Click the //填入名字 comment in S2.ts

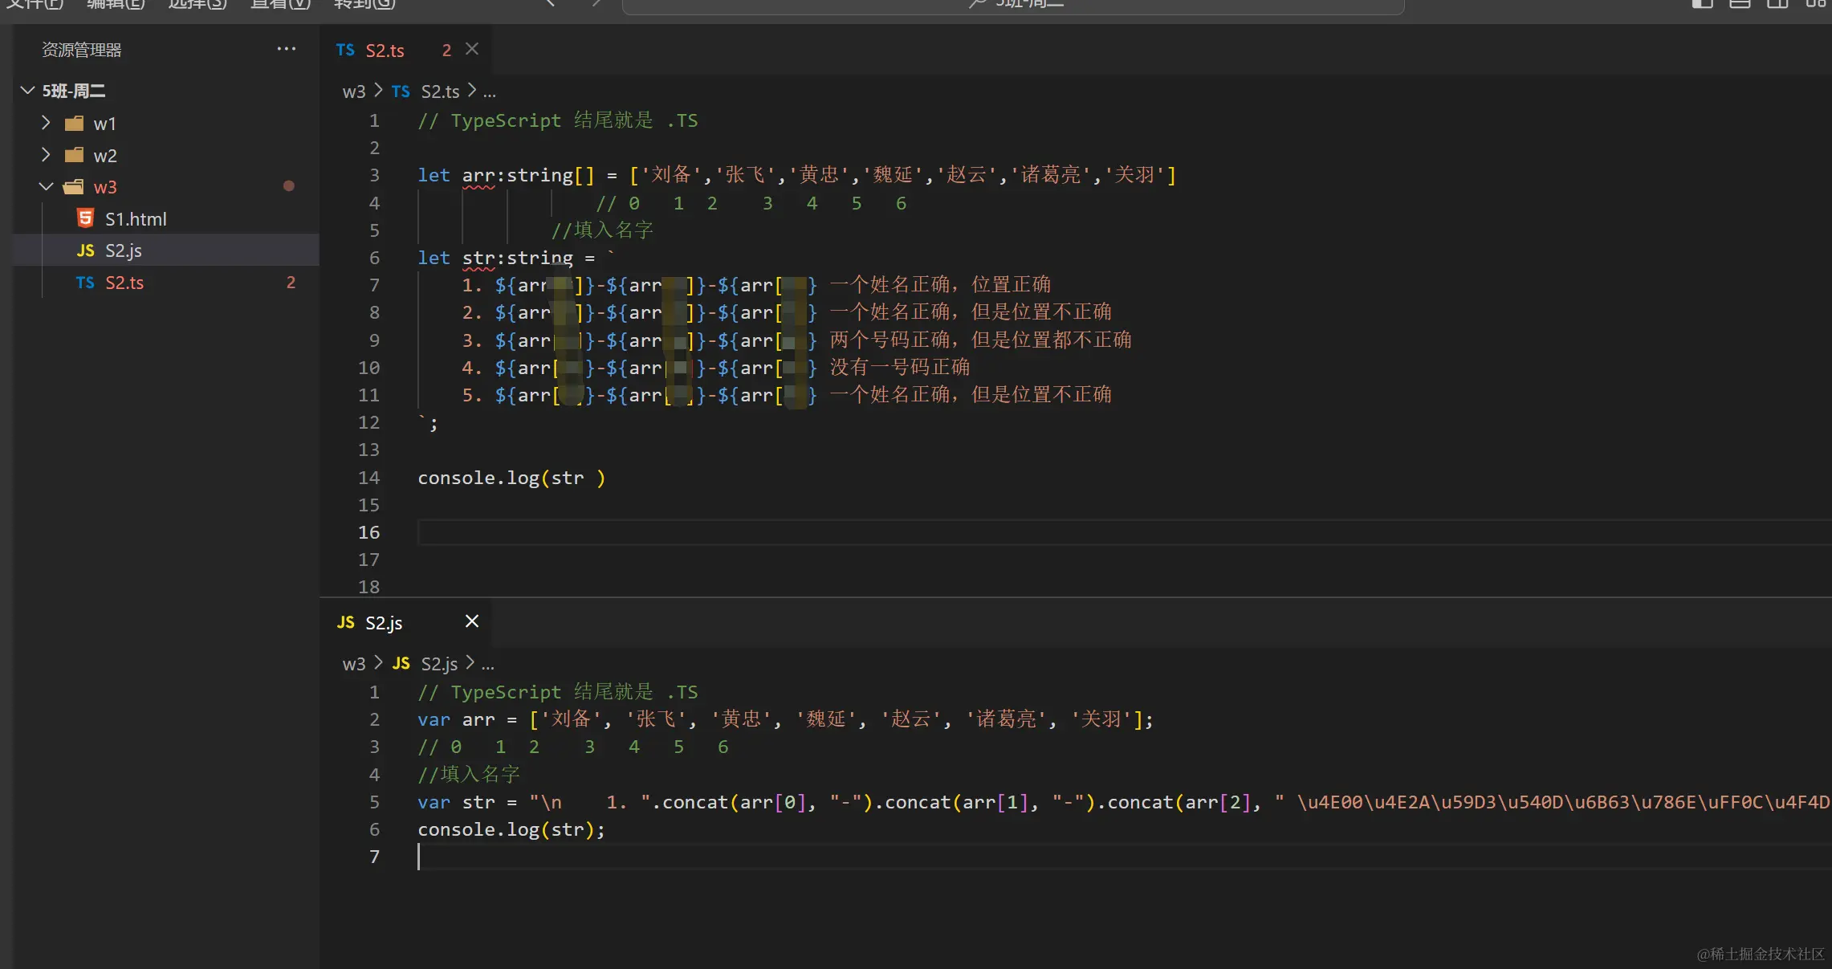(602, 230)
